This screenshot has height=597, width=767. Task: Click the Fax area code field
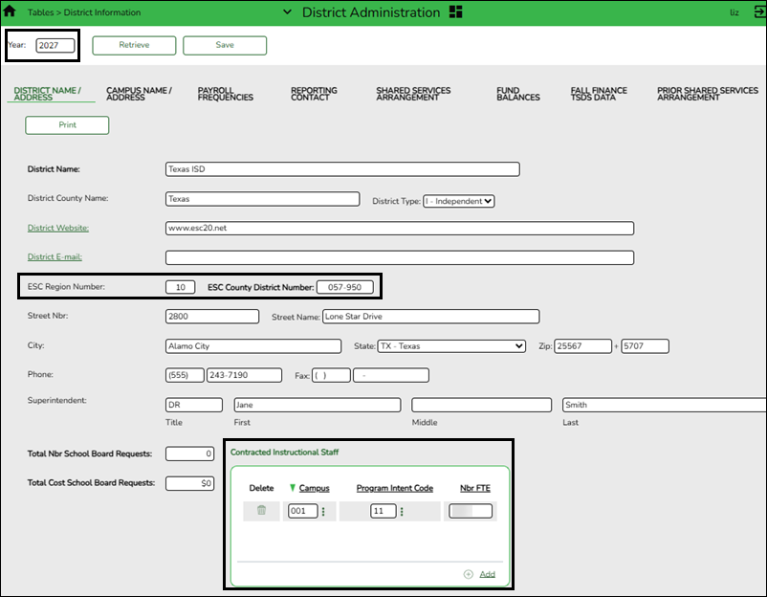coord(331,375)
